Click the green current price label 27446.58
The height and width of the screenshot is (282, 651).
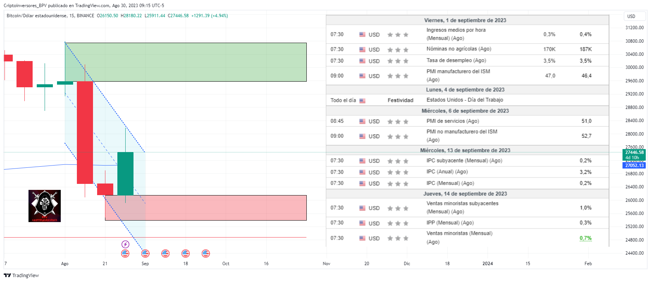tap(634, 155)
